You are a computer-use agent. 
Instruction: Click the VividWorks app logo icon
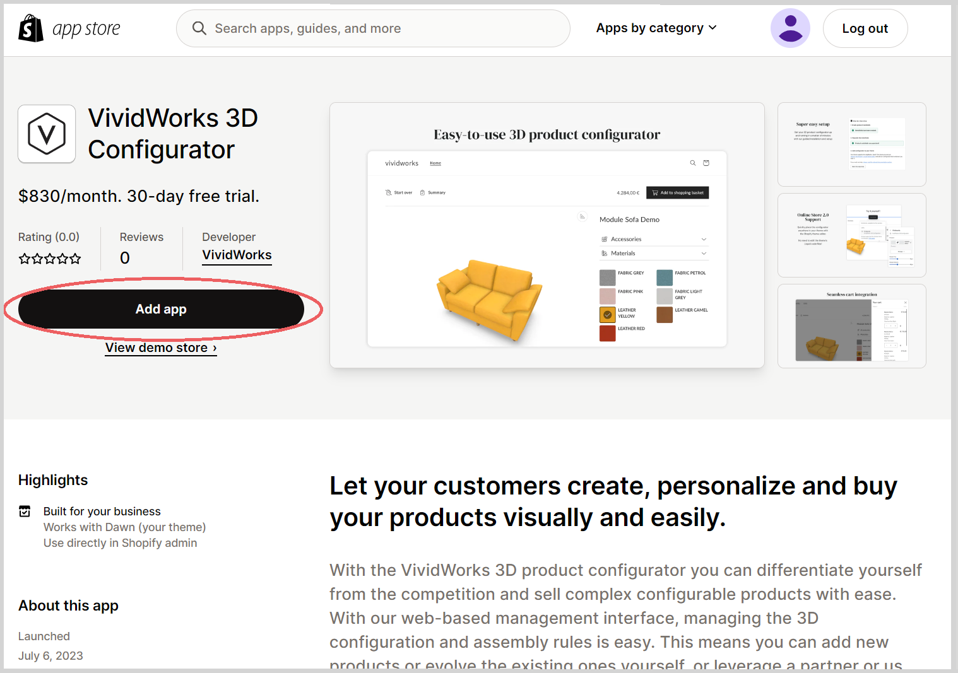tap(47, 134)
